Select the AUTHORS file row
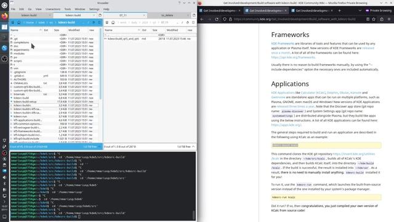394x222 pixels. (x=54, y=80)
